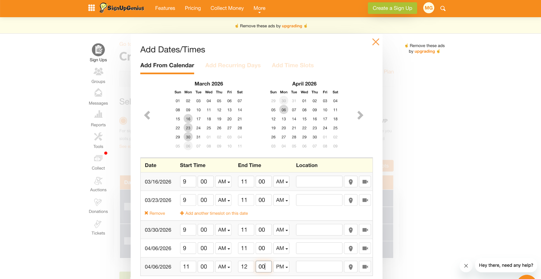Screen dimensions: 541x279
Task: Change PM on the last row's end time
Action: 281,267
